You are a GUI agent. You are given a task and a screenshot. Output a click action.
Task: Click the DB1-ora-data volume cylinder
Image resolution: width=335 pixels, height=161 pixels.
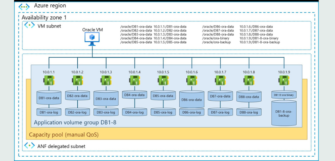tap(49, 98)
